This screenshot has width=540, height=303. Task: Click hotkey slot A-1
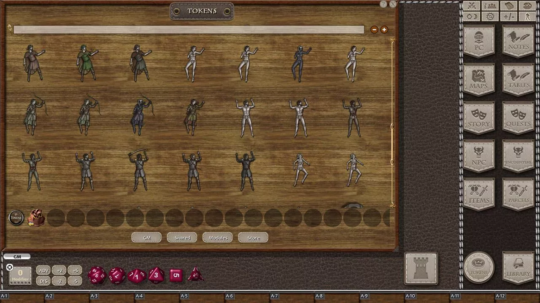(4, 296)
